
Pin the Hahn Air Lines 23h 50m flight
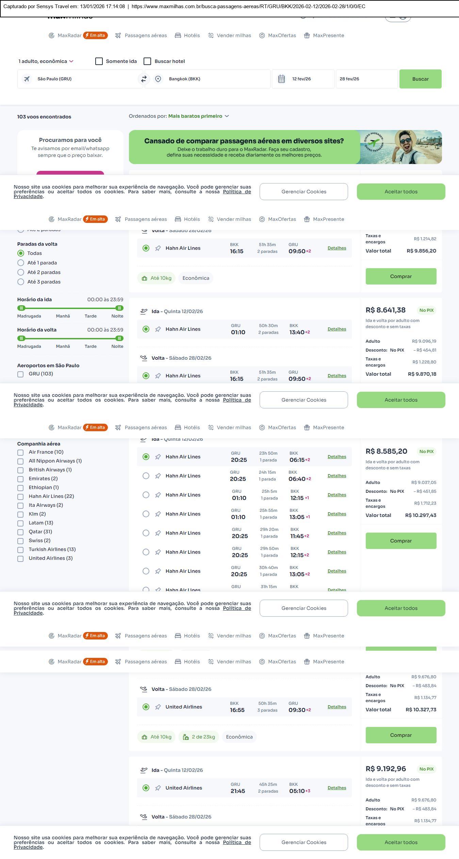point(158,457)
